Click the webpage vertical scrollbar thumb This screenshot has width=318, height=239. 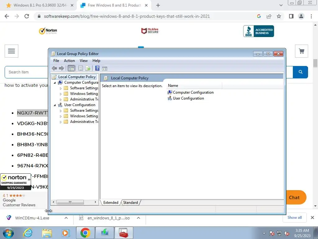(x=316, y=63)
